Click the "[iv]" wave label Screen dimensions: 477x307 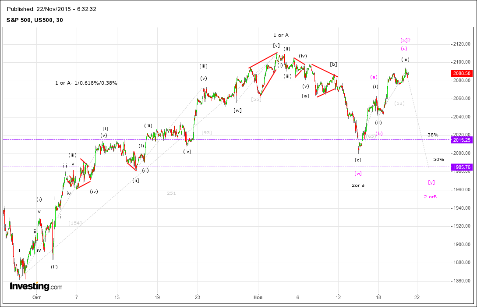point(237,110)
